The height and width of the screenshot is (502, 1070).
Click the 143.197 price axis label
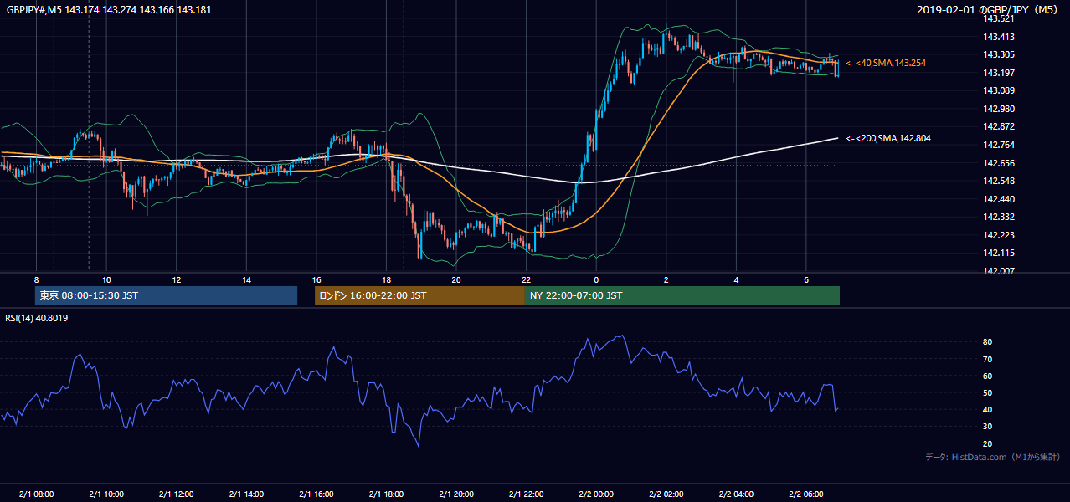tap(998, 73)
